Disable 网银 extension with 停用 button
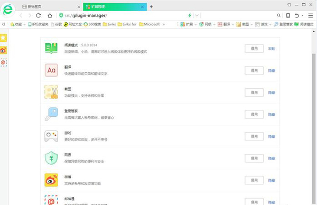This screenshot has width=317, height=205. point(254,159)
